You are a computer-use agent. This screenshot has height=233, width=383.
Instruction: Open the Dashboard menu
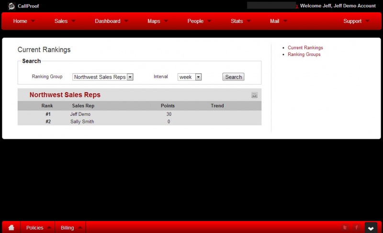(x=111, y=21)
